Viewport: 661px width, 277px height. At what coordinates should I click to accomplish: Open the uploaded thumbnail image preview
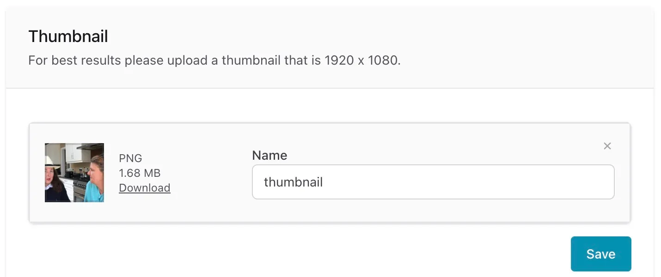coord(74,173)
